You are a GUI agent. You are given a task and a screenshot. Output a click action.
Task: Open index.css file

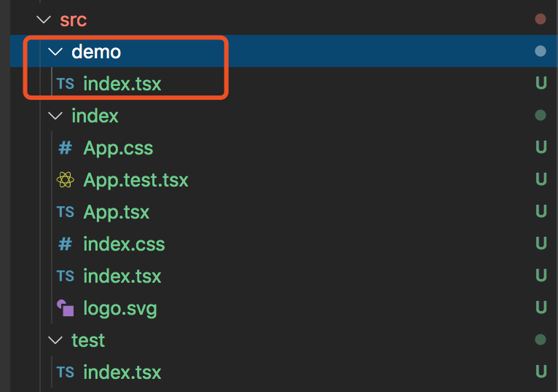click(124, 244)
